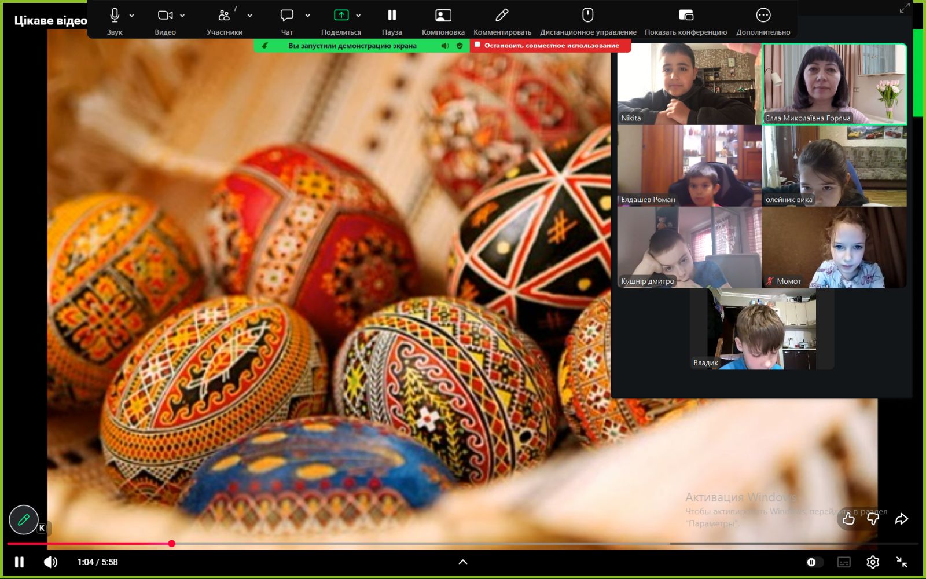This screenshot has width=926, height=579.
Task: Click Остановить совместное использование button
Action: (x=550, y=46)
